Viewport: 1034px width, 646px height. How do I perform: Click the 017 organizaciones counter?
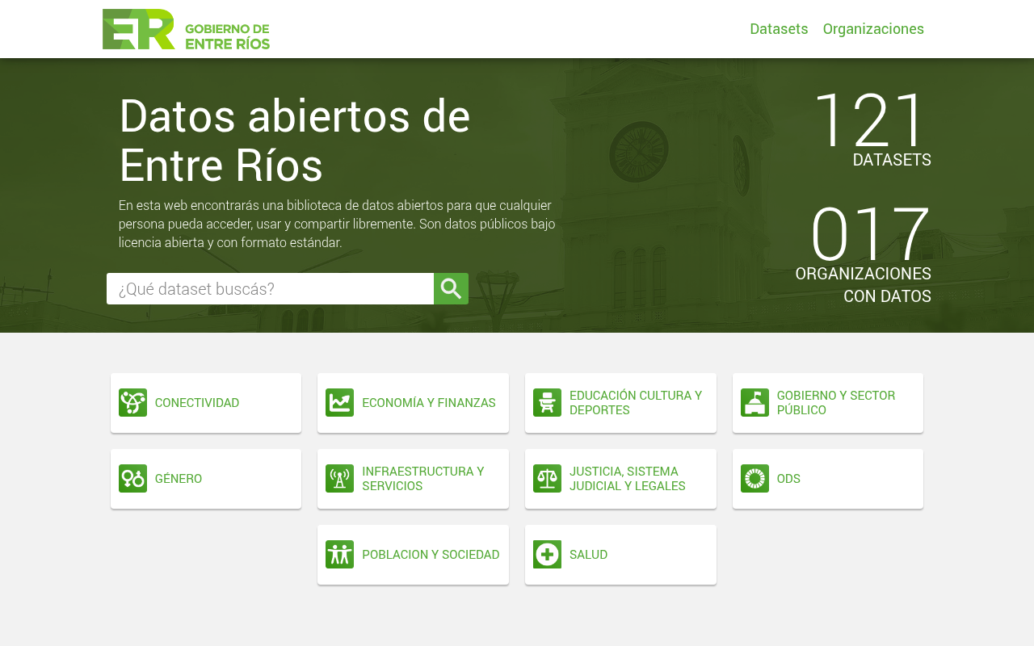(870, 233)
